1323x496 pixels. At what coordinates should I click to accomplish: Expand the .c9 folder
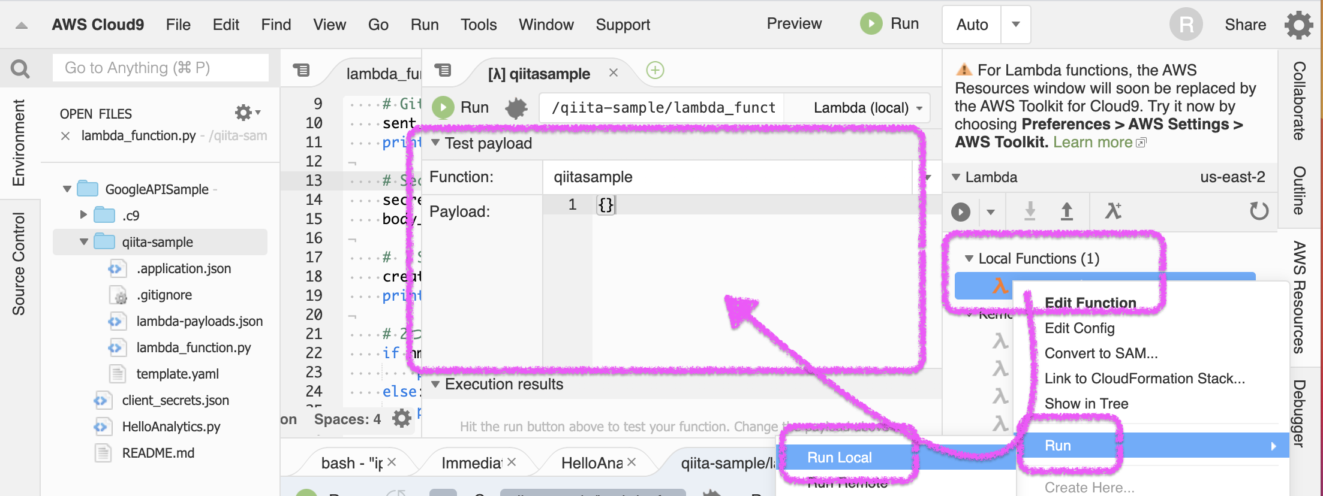[83, 215]
